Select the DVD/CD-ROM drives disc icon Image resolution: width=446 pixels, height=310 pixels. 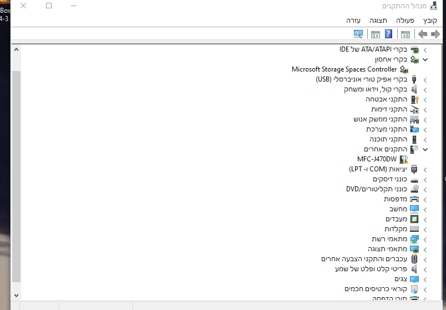(415, 189)
